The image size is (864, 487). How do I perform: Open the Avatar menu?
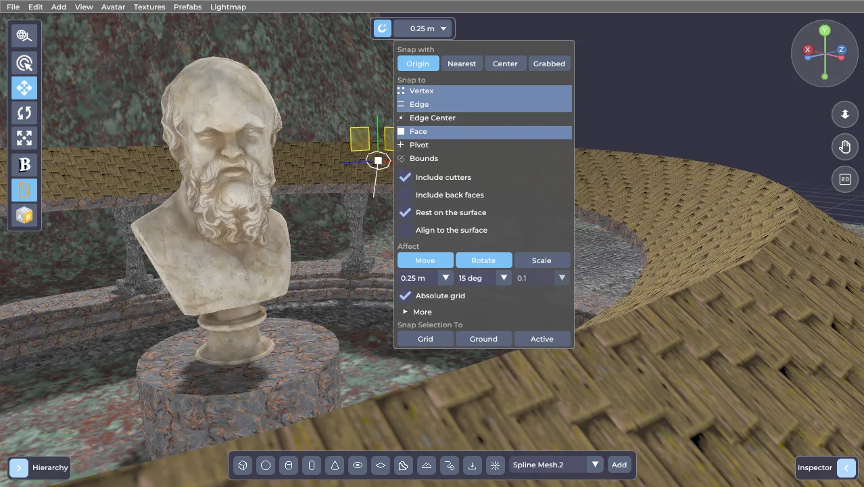tap(114, 7)
